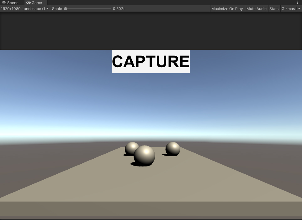Open the three-dot panel options menu

point(298,3)
